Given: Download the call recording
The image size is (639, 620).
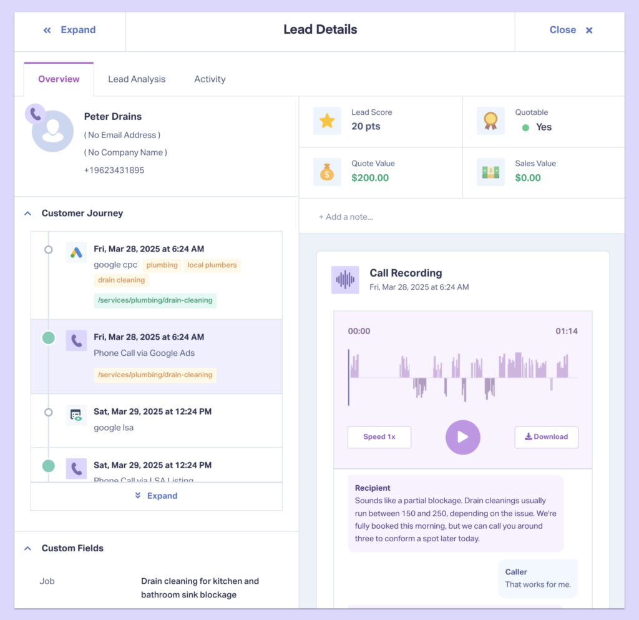Looking at the screenshot, I should [x=546, y=437].
